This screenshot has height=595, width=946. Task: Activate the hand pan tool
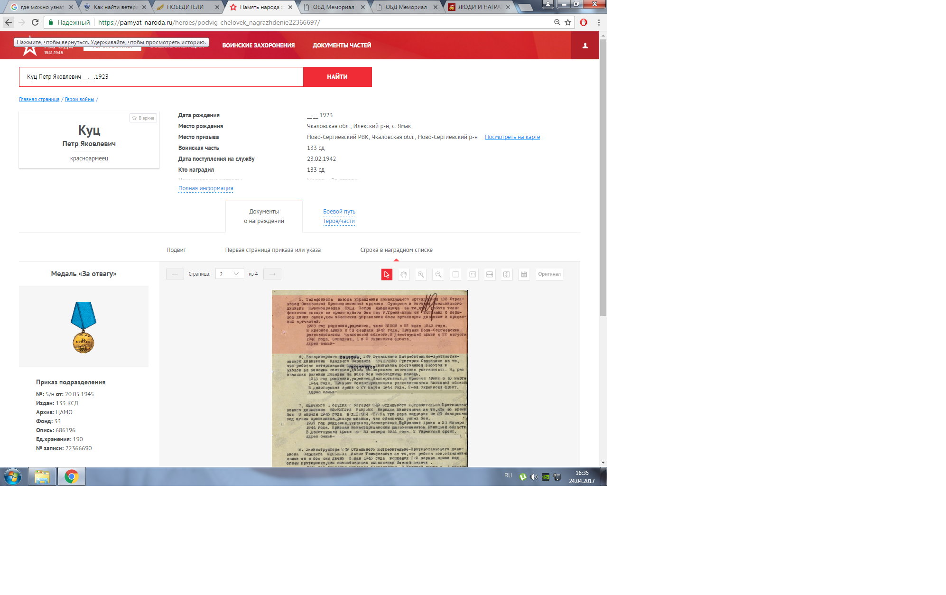tap(404, 274)
